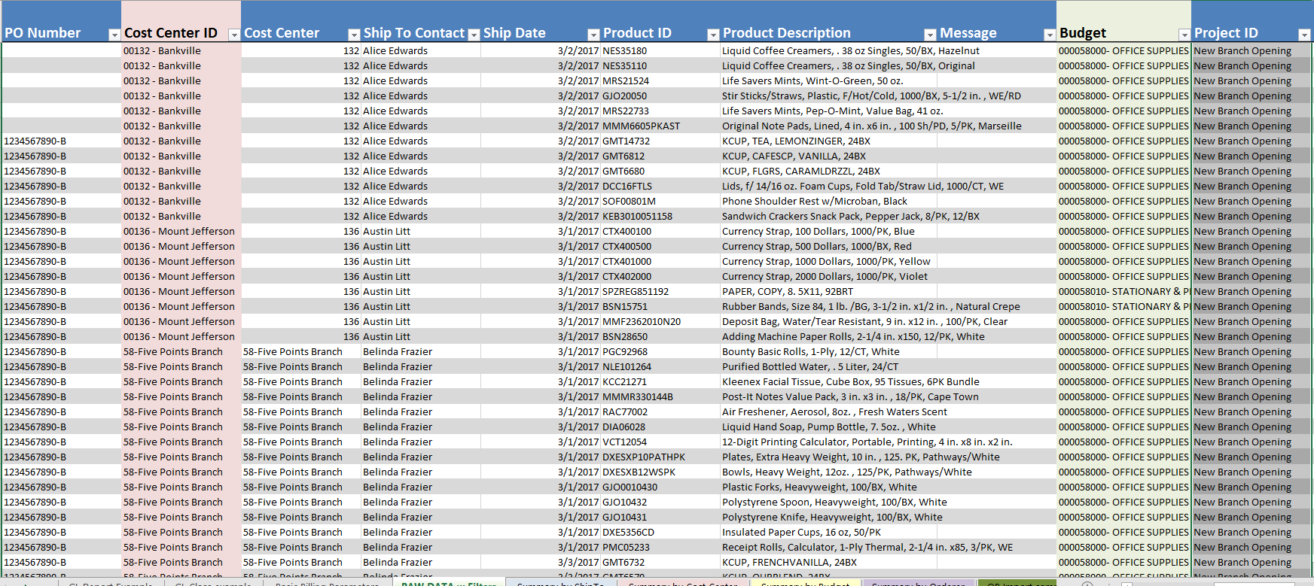Click the 12-Digit Printing Calculator description
Viewport: 1314px width, 586px height.
coord(867,442)
